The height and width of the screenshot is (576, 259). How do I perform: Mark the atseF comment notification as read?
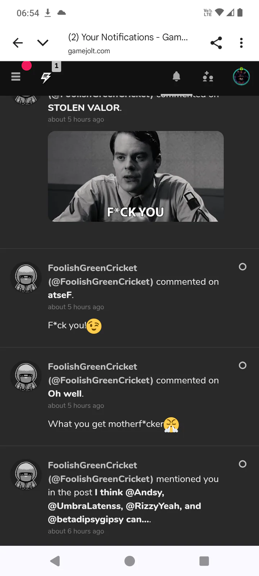243,267
